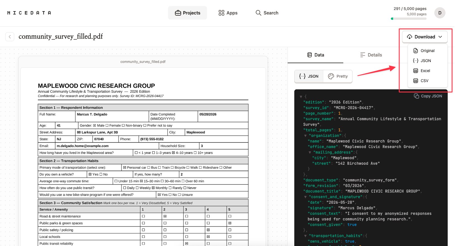Click the "survey_id" value MCRG-2026-04417
458x246 pixels.
point(353,108)
